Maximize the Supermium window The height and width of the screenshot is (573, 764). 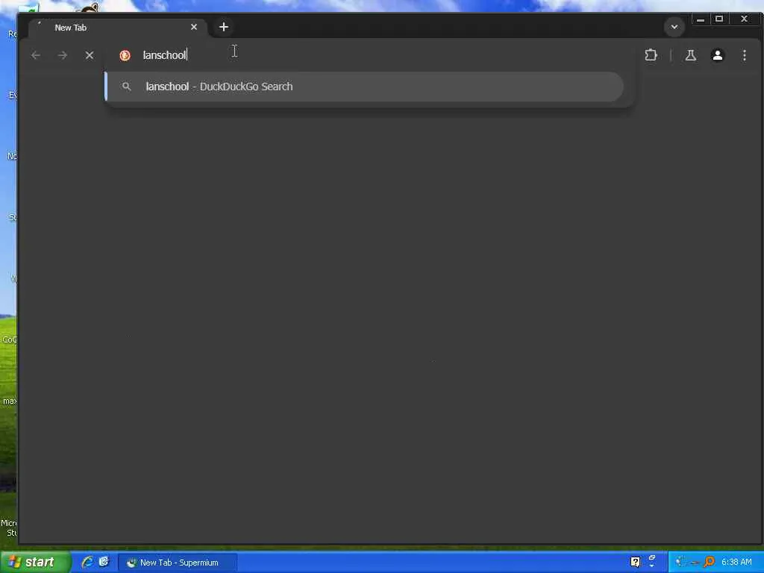point(719,19)
